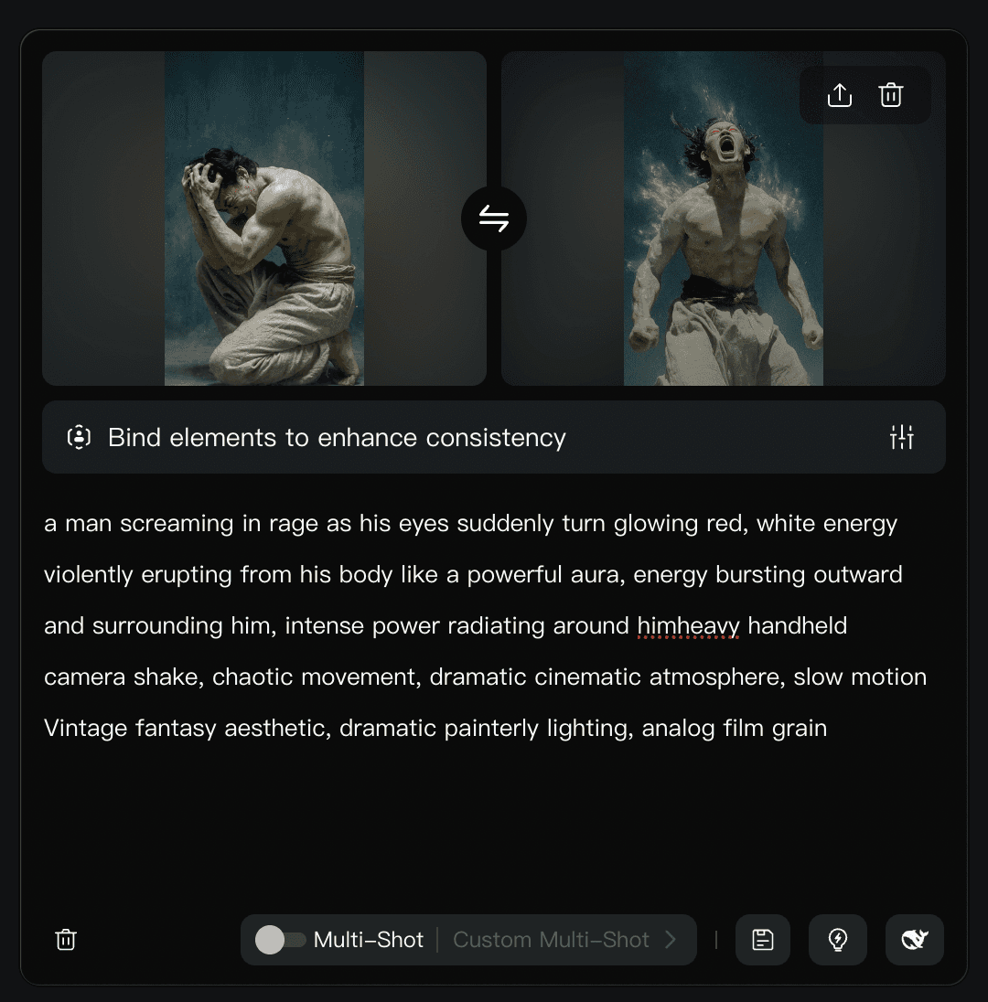Click the save prompt template icon

pyautogui.click(x=762, y=940)
